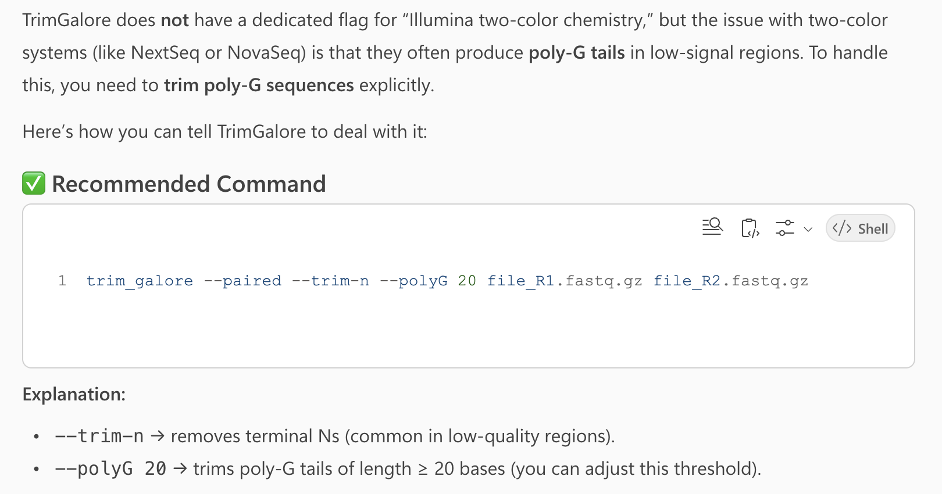
Task: Click the green checkmark emoji
Action: pyautogui.click(x=34, y=184)
